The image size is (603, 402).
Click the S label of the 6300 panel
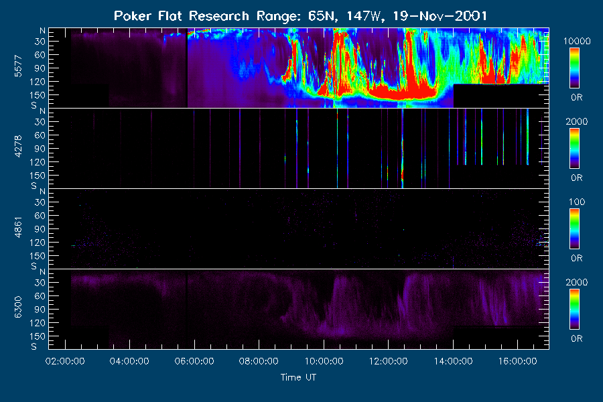pyautogui.click(x=34, y=346)
